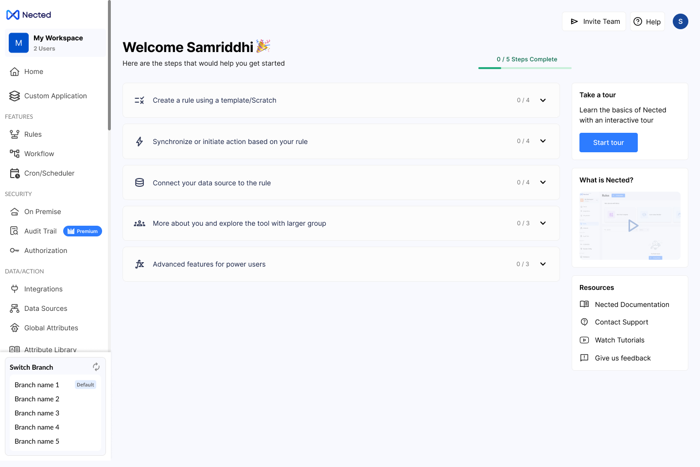
Task: Click the Global Attributes gear icon
Action: click(15, 328)
